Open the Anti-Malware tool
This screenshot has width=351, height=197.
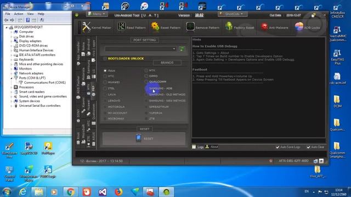pyautogui.click(x=274, y=27)
